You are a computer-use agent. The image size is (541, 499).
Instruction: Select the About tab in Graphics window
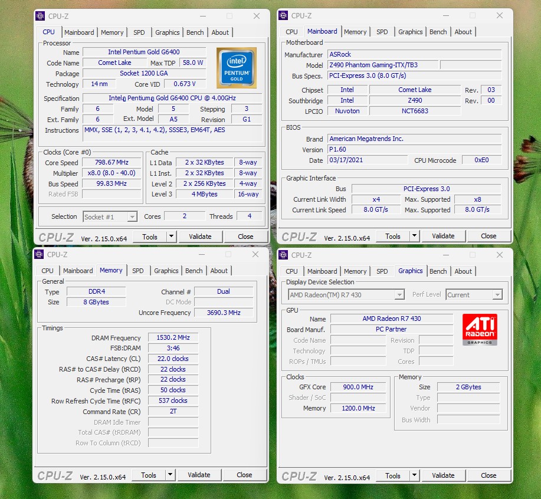pos(463,271)
